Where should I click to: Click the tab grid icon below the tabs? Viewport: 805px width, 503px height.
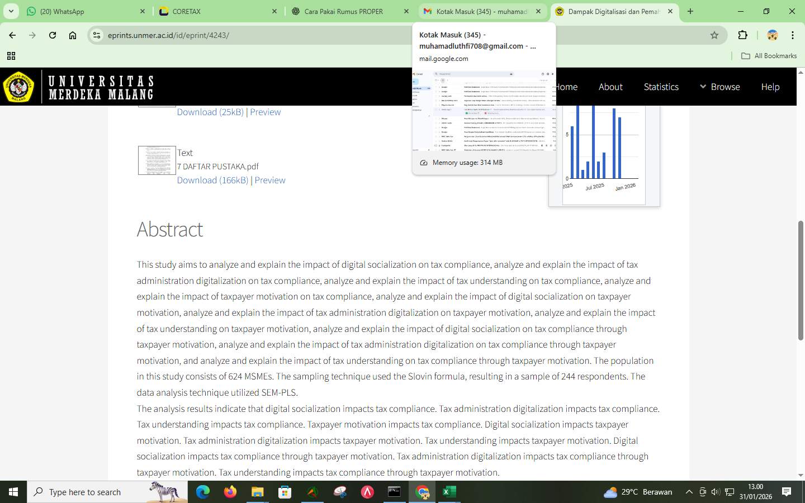pos(11,56)
